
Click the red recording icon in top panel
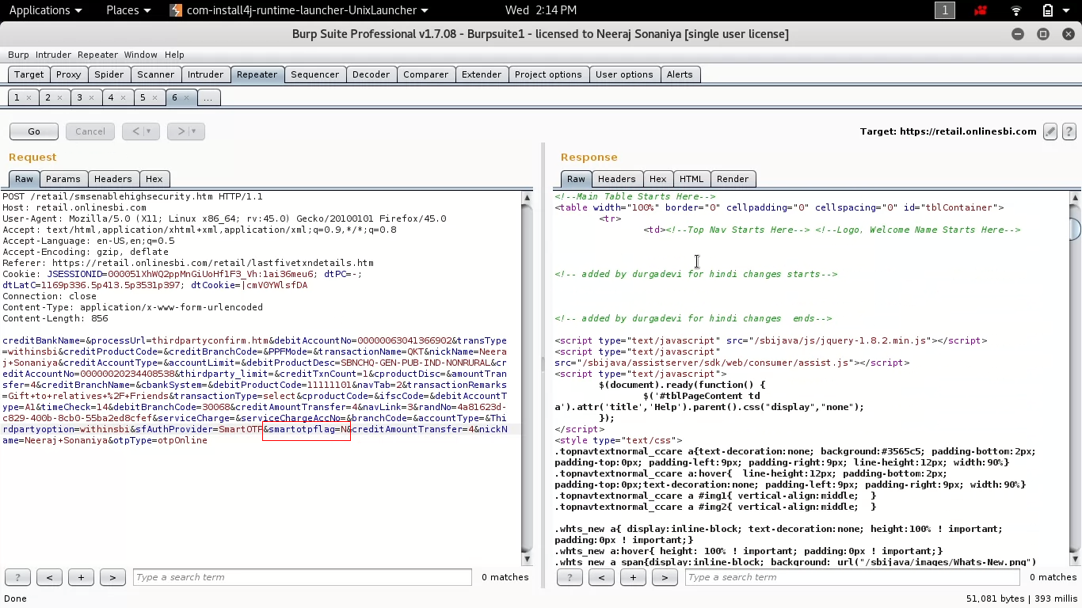tap(982, 10)
